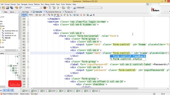Switch editor to Source view
170x95 pixels.
24,15
